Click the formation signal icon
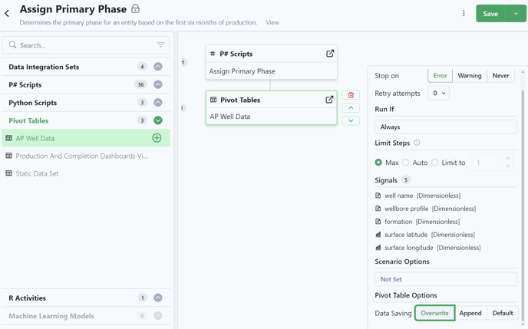This screenshot has width=528, height=329. pyautogui.click(x=378, y=222)
